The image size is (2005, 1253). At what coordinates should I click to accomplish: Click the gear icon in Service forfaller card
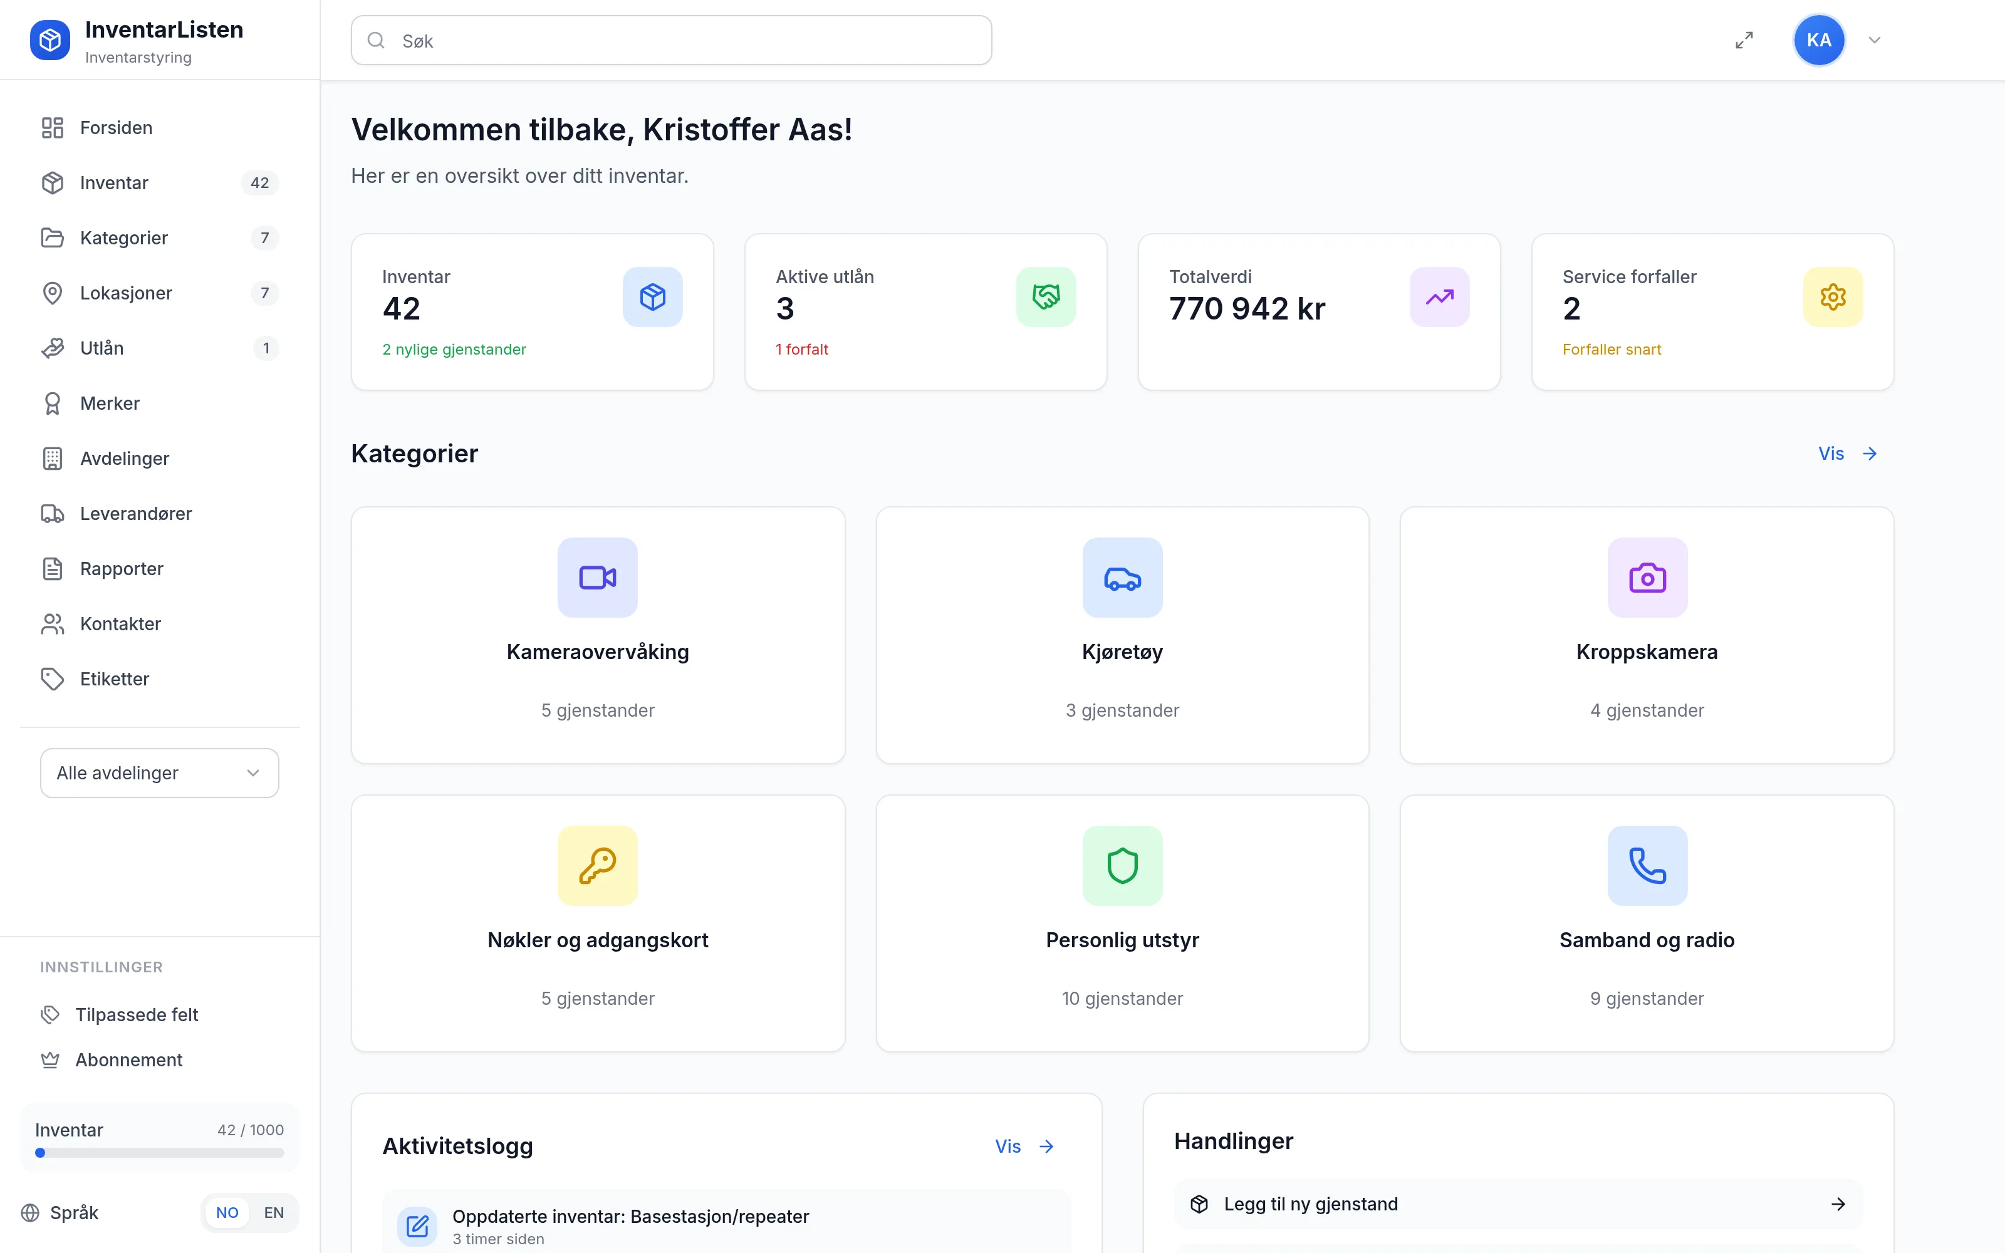(x=1833, y=297)
